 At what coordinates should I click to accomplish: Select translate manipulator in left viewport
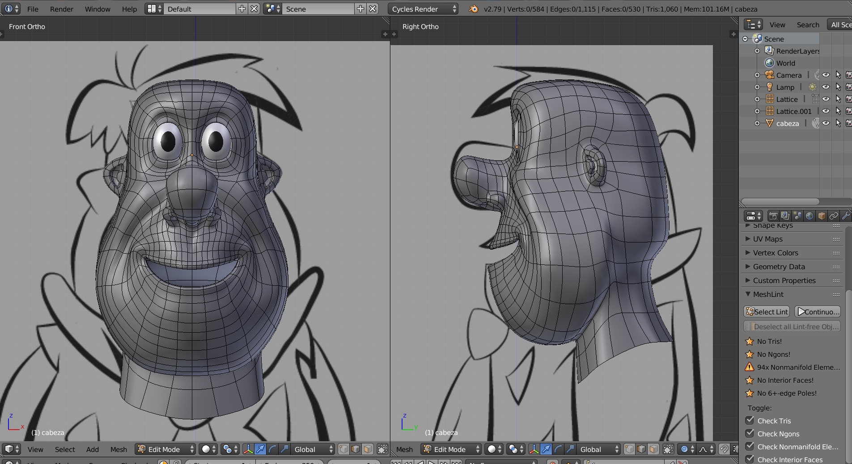click(260, 449)
